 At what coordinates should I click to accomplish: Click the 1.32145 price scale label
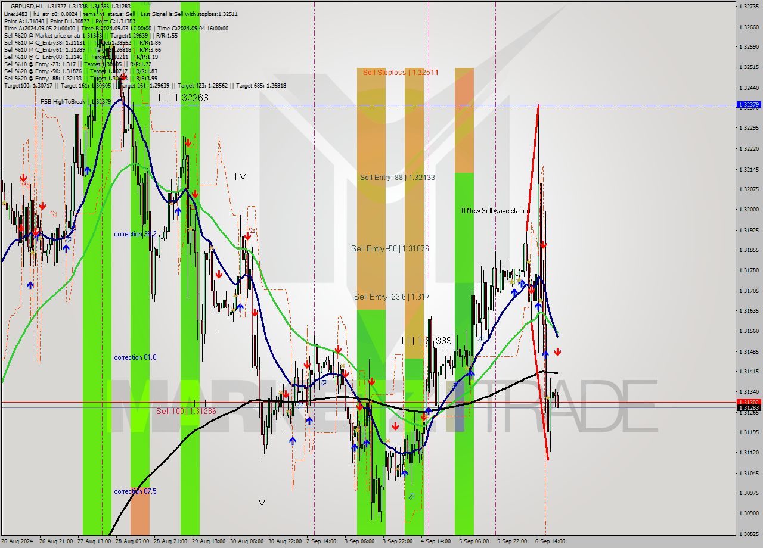click(x=749, y=170)
